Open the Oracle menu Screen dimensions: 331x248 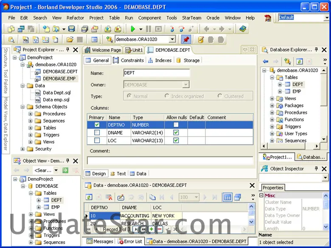(x=213, y=18)
